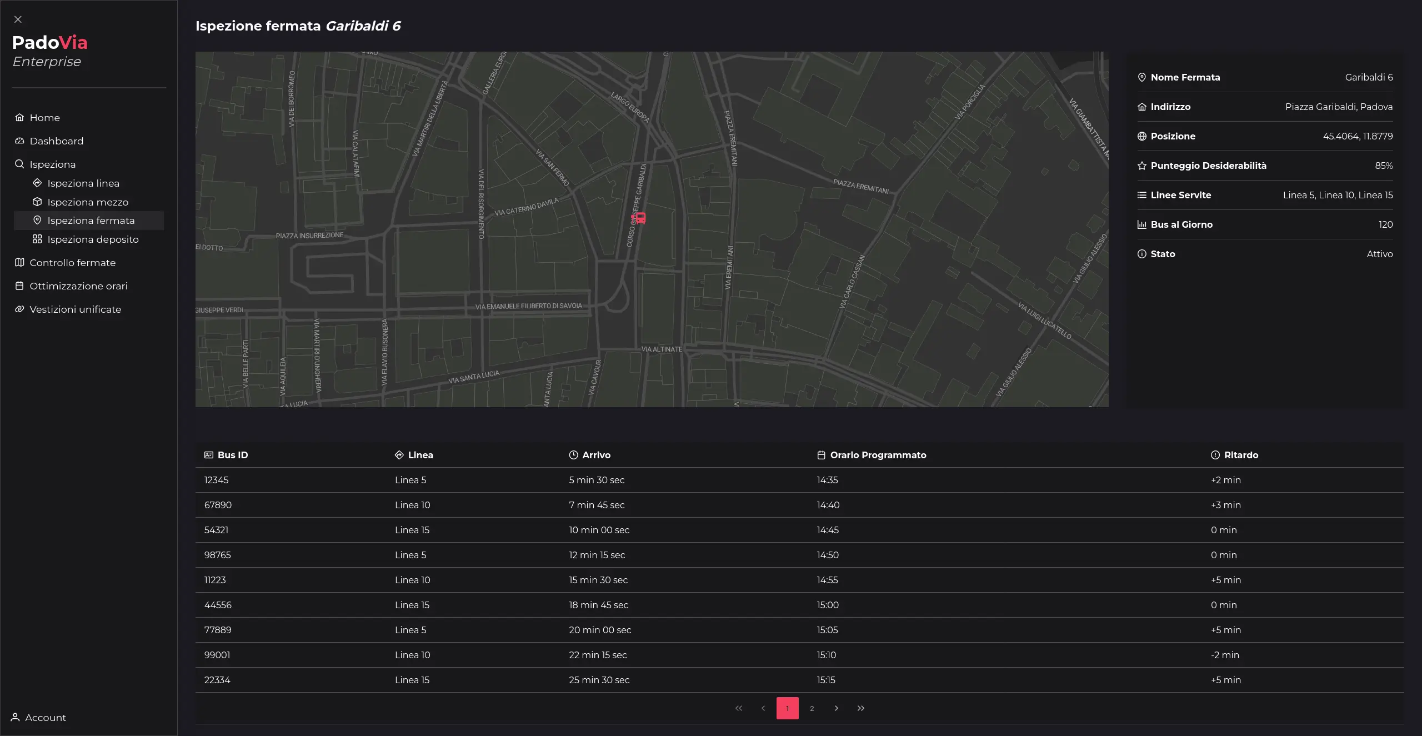Click Bus ID cell 54321
Viewport: 1422px width, 736px height.
[217, 530]
